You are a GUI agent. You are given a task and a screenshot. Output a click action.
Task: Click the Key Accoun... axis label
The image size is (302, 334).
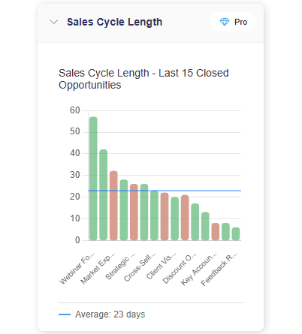(x=199, y=269)
